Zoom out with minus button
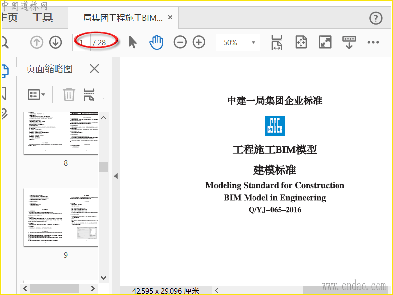This screenshot has width=393, height=295. tap(180, 42)
